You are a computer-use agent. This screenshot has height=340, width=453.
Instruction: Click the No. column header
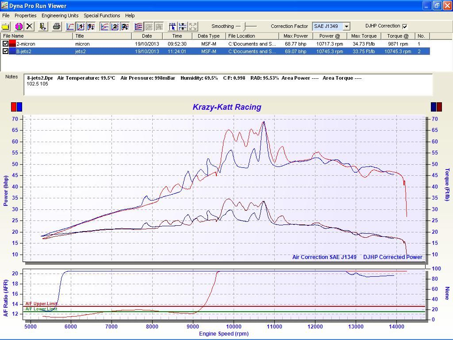[422, 36]
